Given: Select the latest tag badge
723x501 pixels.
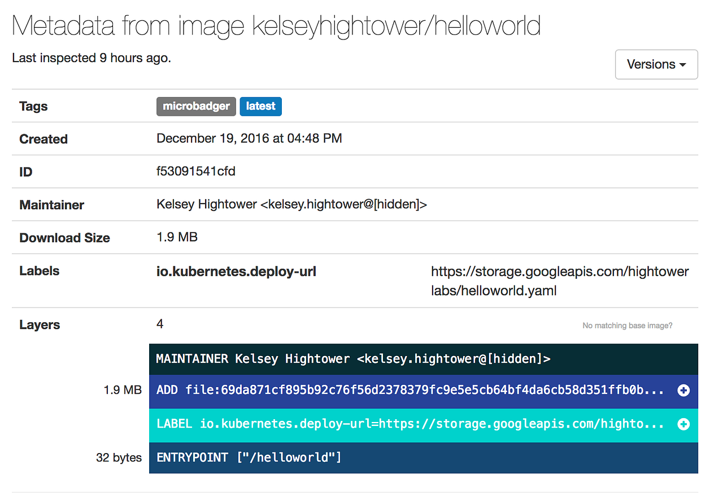Looking at the screenshot, I should (260, 106).
